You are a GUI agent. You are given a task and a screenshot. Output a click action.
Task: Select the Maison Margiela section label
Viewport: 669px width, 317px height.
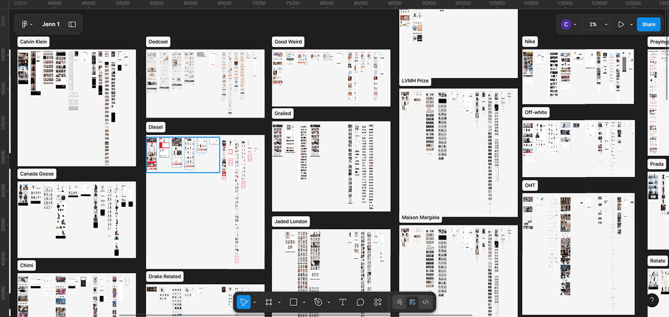click(420, 217)
